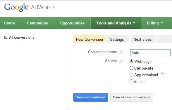Image resolution: width=172 pixels, height=110 pixels.
Task: Expand the Tools and Analysis dropdown arrow
Action: pyautogui.click(x=134, y=23)
